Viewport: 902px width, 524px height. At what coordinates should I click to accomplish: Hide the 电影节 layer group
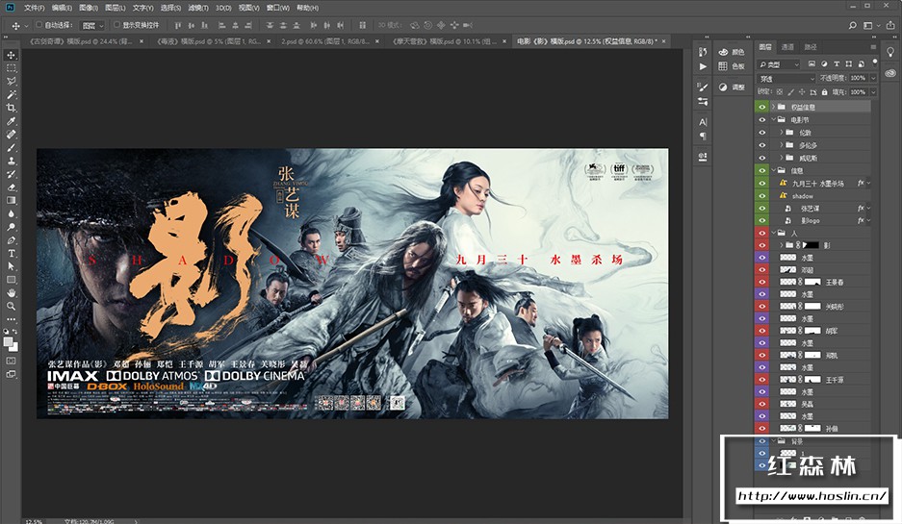coord(761,119)
